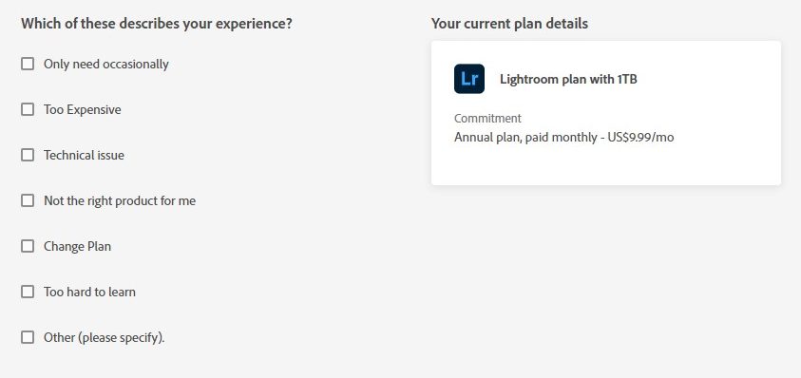Screen dimensions: 801x378
Task: Toggle the 'Too hard to learn' checkbox
Action: 28,292
